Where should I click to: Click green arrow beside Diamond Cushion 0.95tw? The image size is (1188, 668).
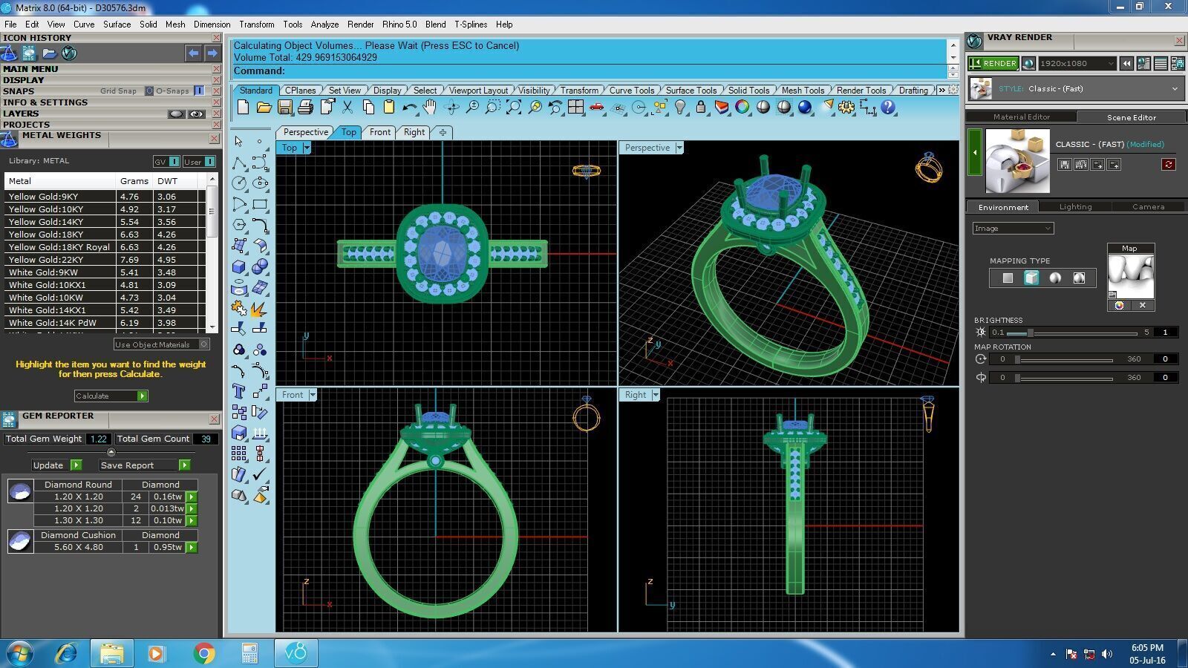click(x=192, y=548)
